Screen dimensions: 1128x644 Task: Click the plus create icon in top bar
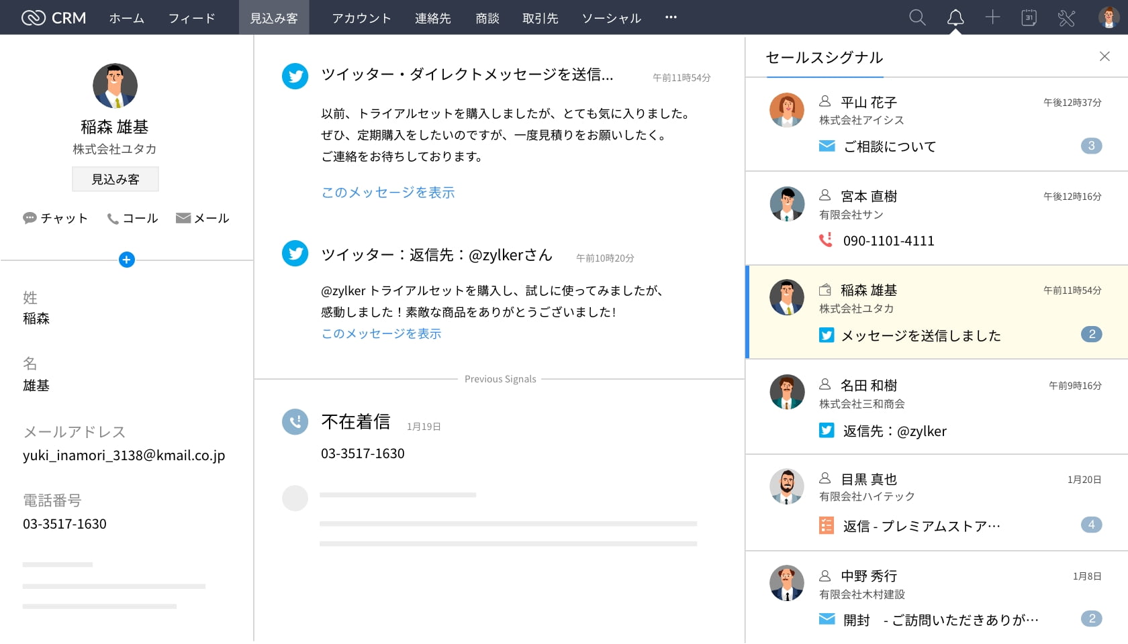tap(992, 18)
